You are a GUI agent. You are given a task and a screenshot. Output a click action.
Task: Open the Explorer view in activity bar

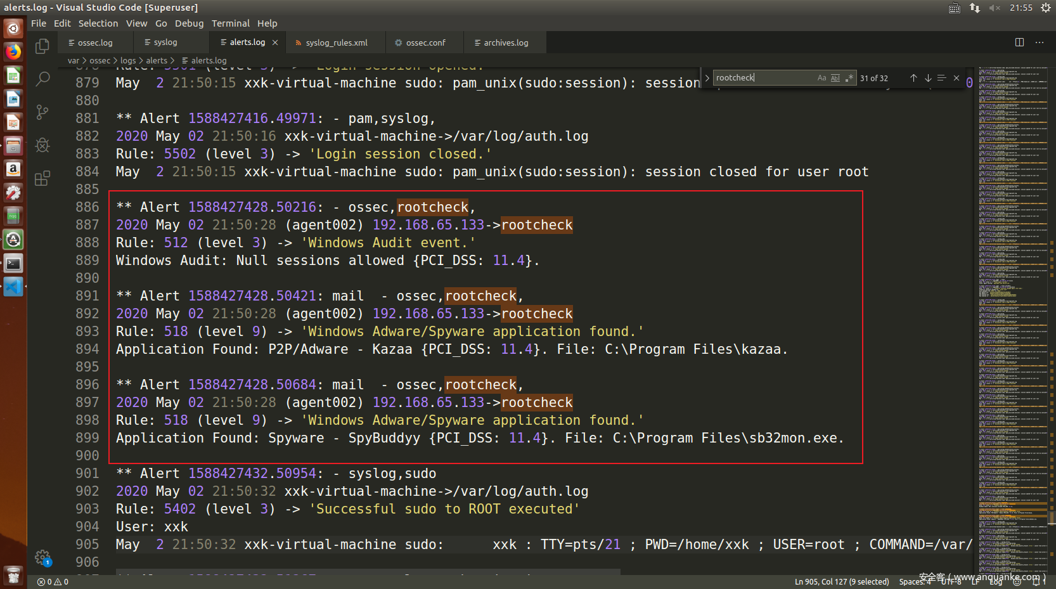42,46
